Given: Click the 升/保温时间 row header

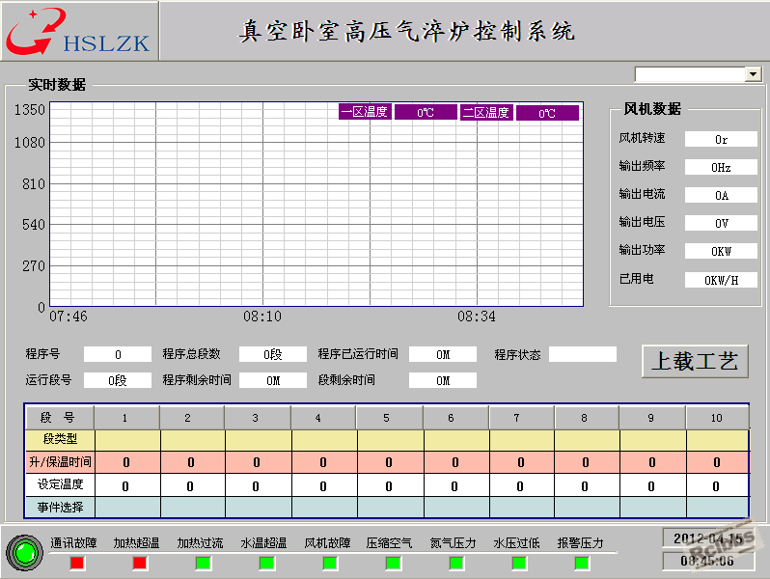Looking at the screenshot, I should click(60, 462).
